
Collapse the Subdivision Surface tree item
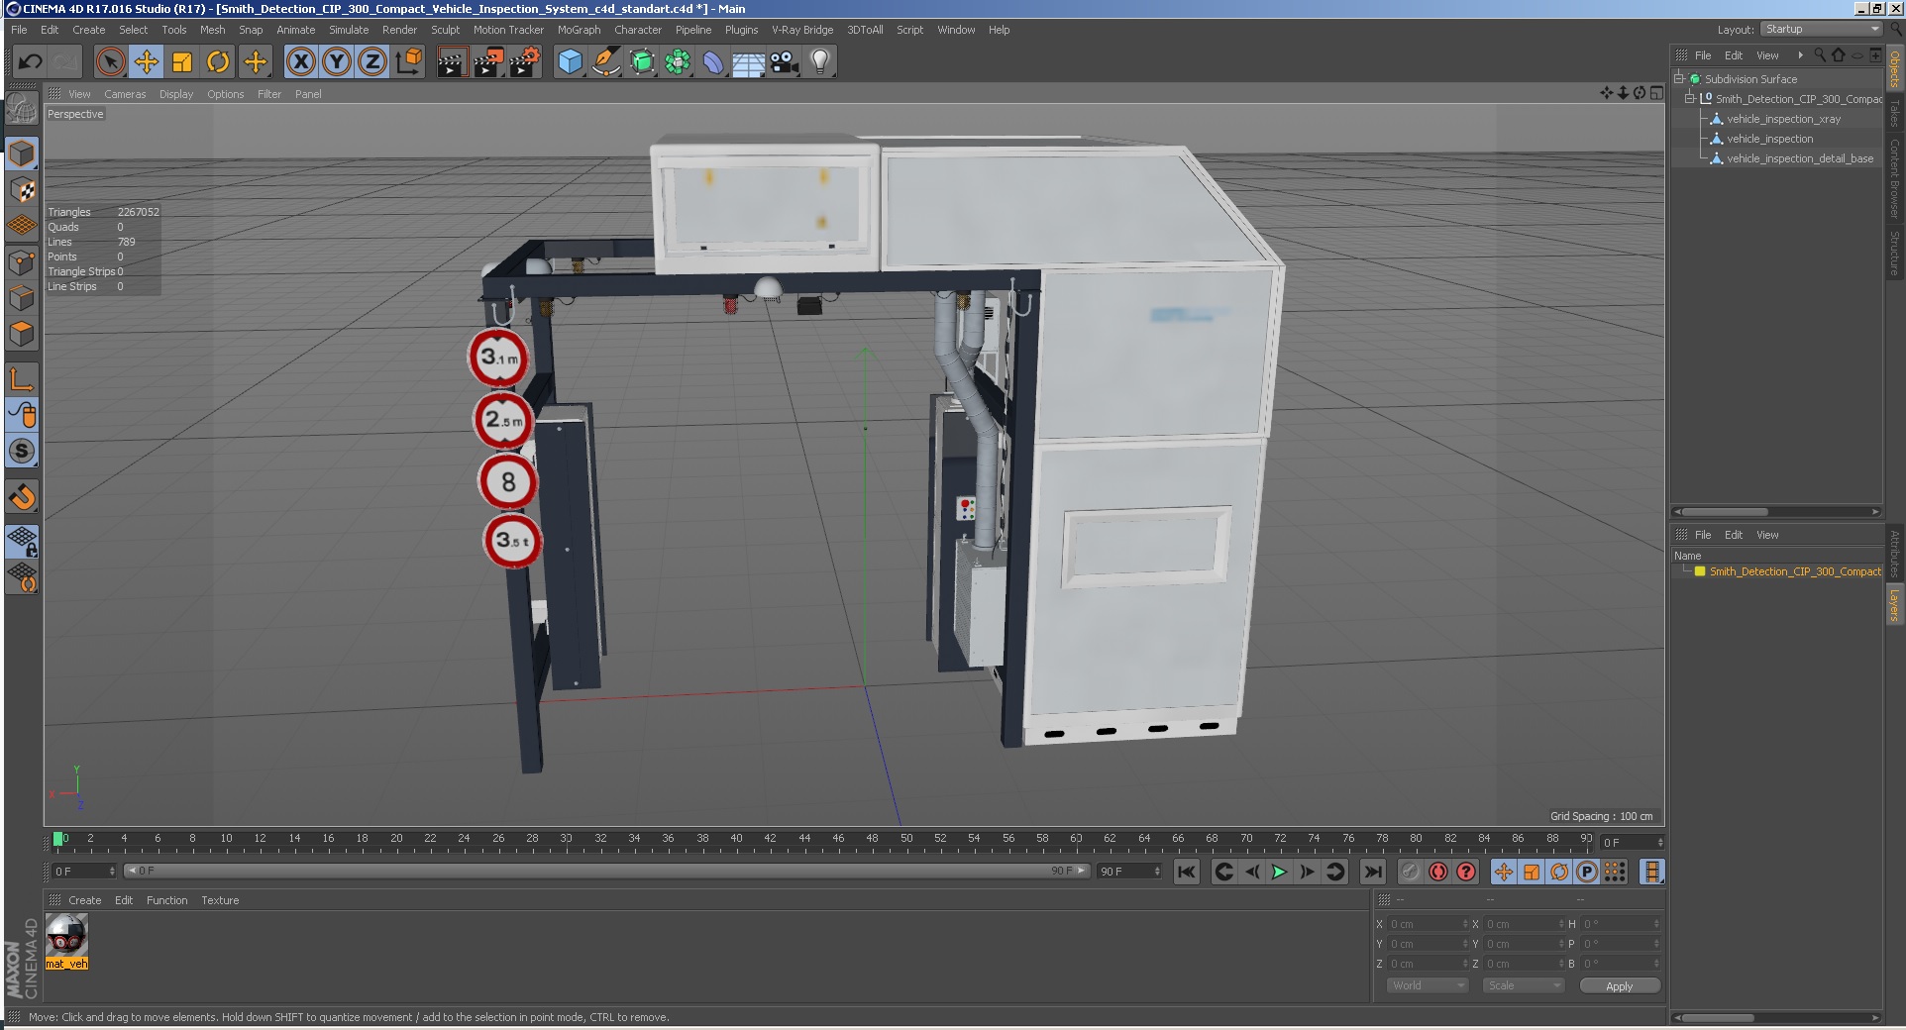(x=1679, y=78)
